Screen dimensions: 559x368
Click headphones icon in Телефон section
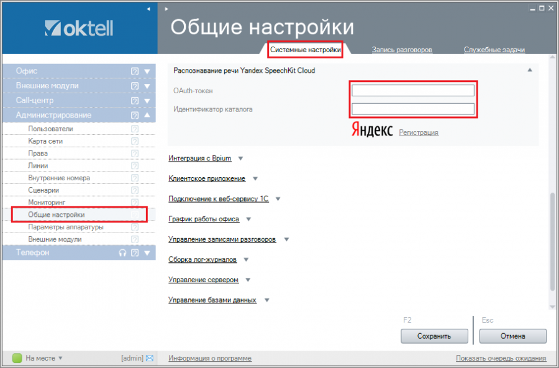point(122,253)
